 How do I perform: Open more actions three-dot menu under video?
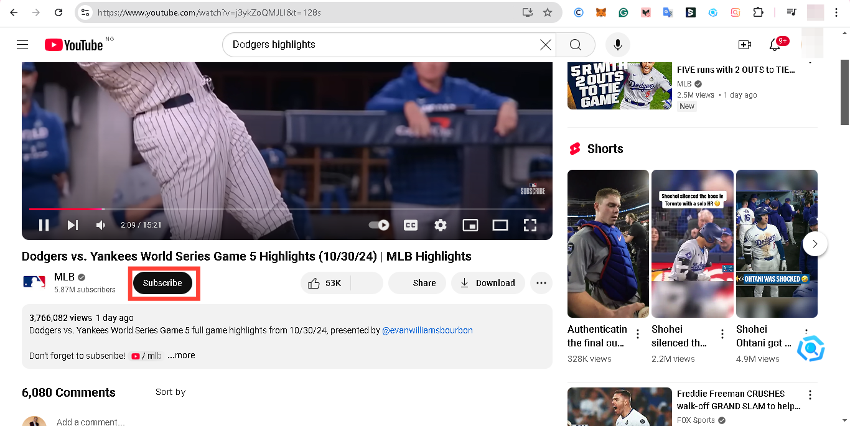pos(541,283)
